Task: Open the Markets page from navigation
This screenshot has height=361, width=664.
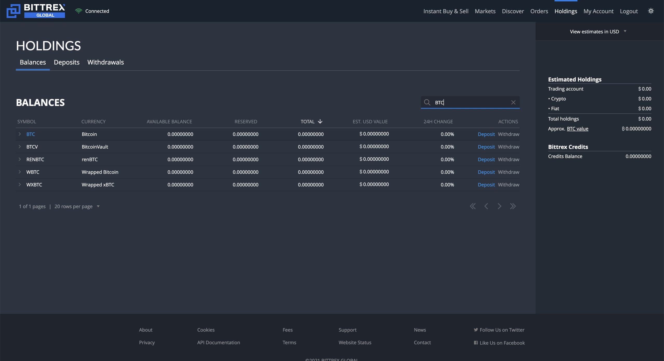Action: point(485,11)
